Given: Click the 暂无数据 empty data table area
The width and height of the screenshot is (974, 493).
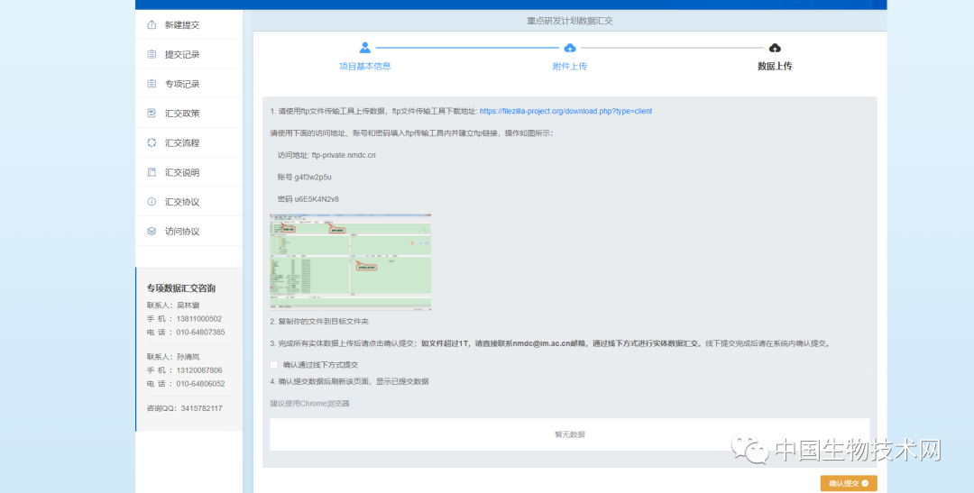Looking at the screenshot, I should pyautogui.click(x=569, y=434).
